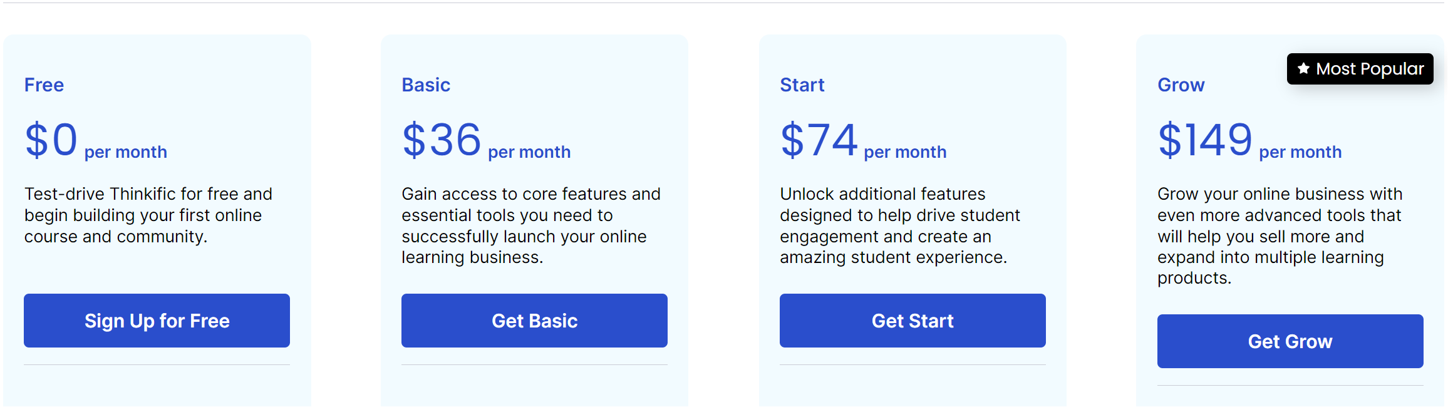Click "per month" beside the $36 price
Viewport: 1448px width, 407px height.
click(x=529, y=152)
